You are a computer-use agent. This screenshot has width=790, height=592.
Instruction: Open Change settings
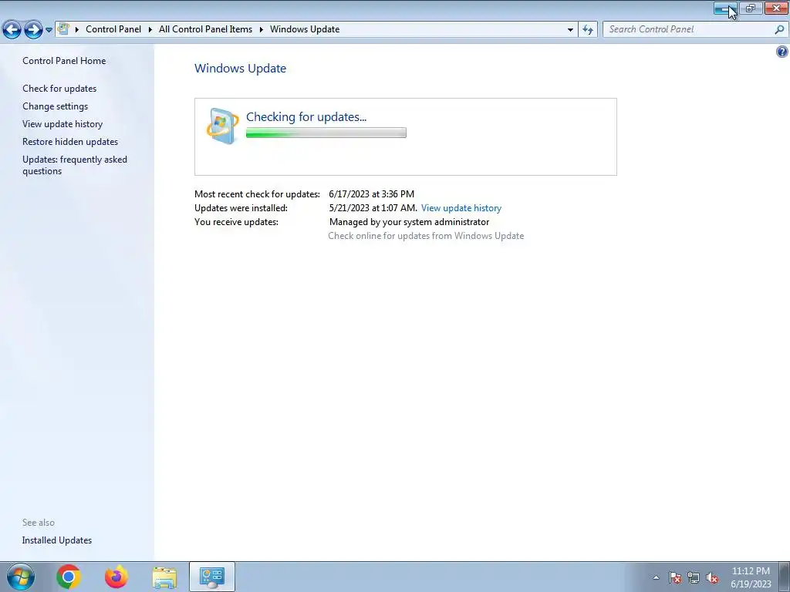(x=55, y=106)
